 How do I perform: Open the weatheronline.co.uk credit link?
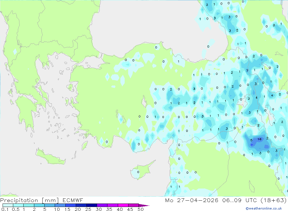pos(264,208)
